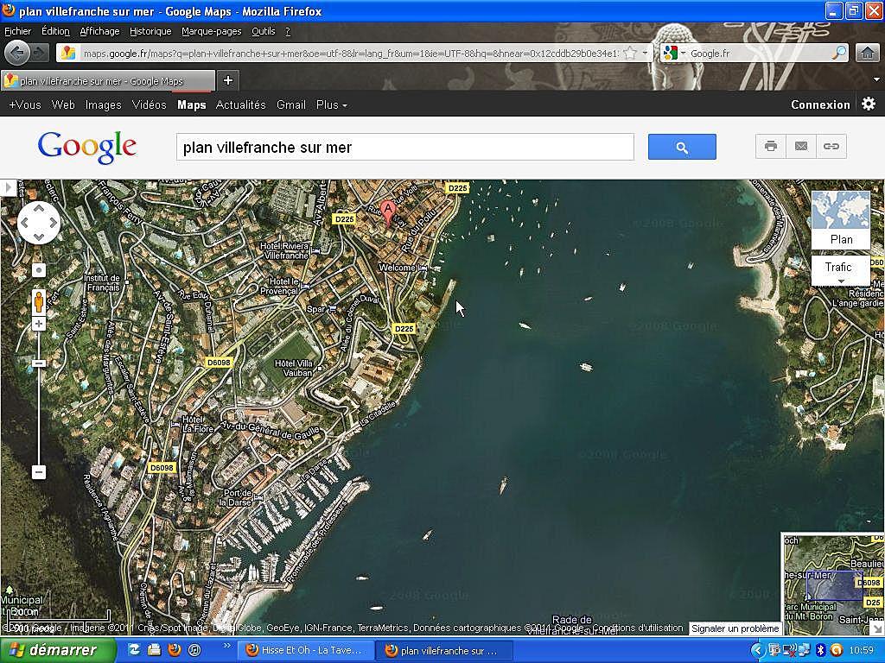Click the Conditions d'utilisation link
Image resolution: width=885 pixels, height=663 pixels.
(638, 628)
